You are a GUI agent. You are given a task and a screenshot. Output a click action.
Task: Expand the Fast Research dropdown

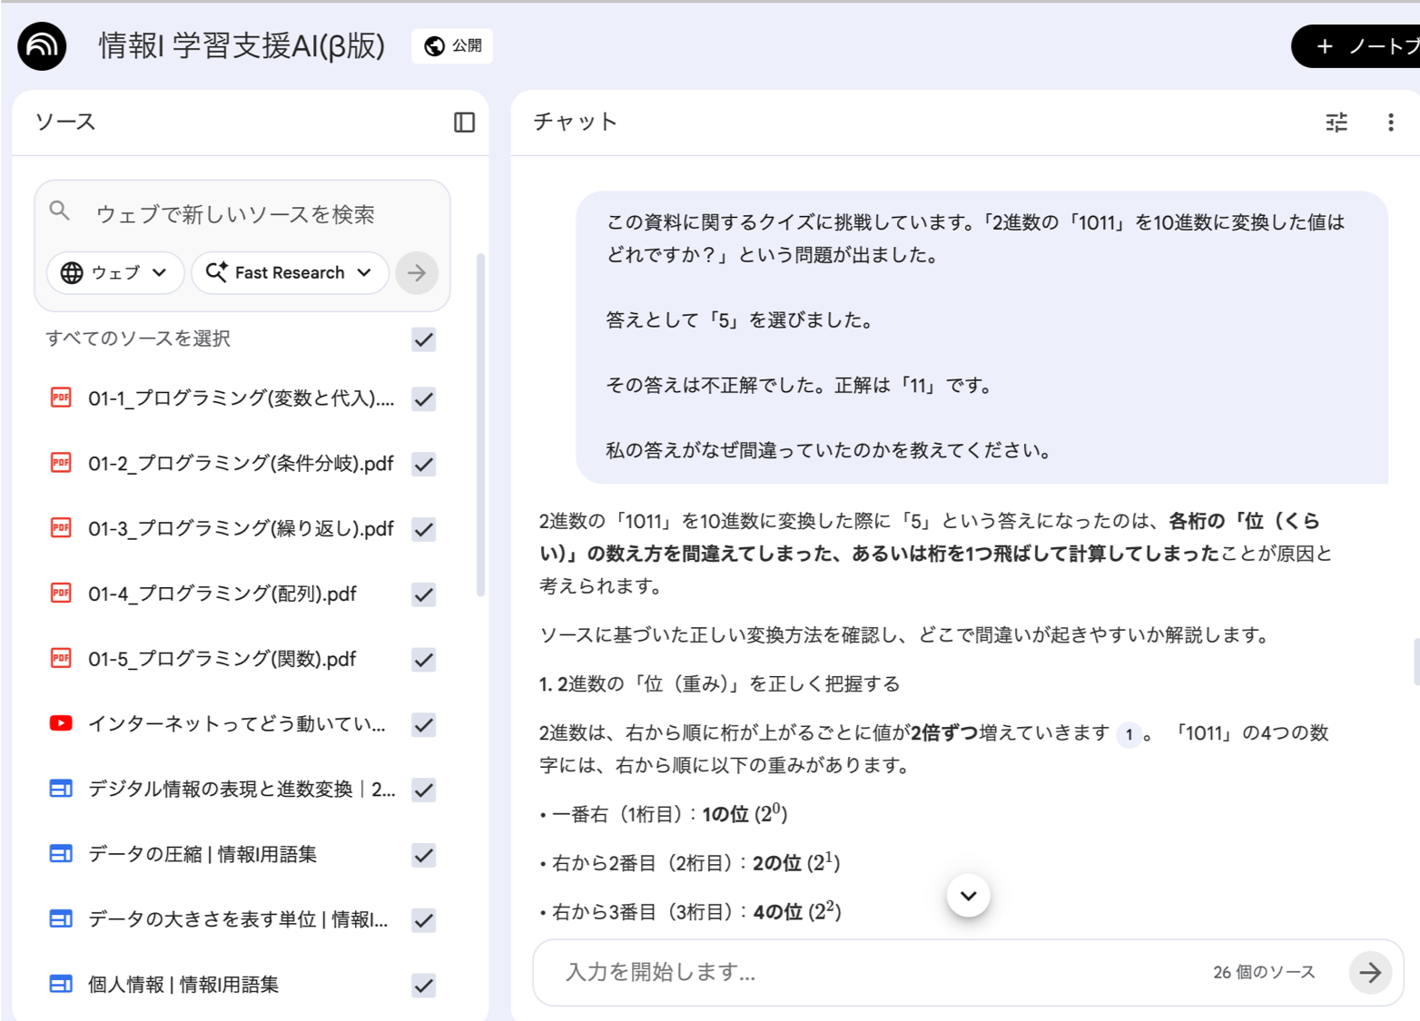coord(289,272)
